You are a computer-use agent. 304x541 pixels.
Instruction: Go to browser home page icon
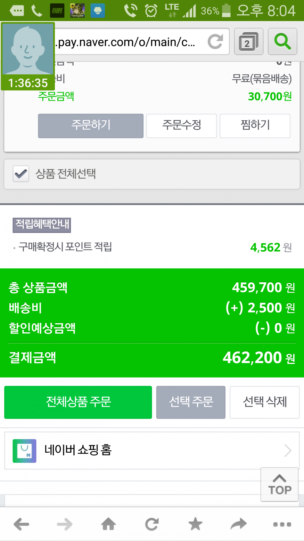(x=108, y=524)
